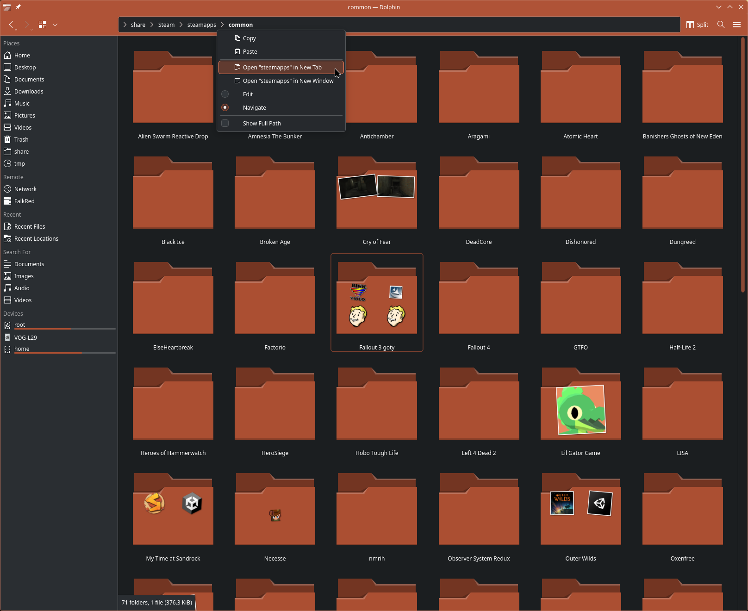Search for Audio files
Viewport: 748px width, 611px height.
pyautogui.click(x=59, y=288)
